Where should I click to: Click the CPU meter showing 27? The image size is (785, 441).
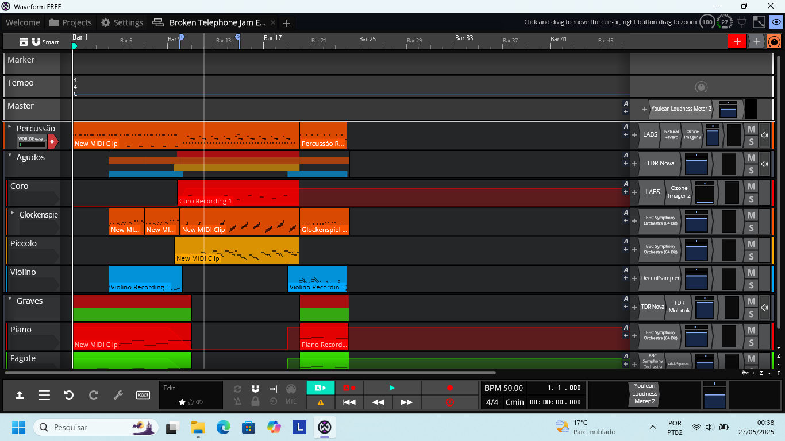[725, 22]
